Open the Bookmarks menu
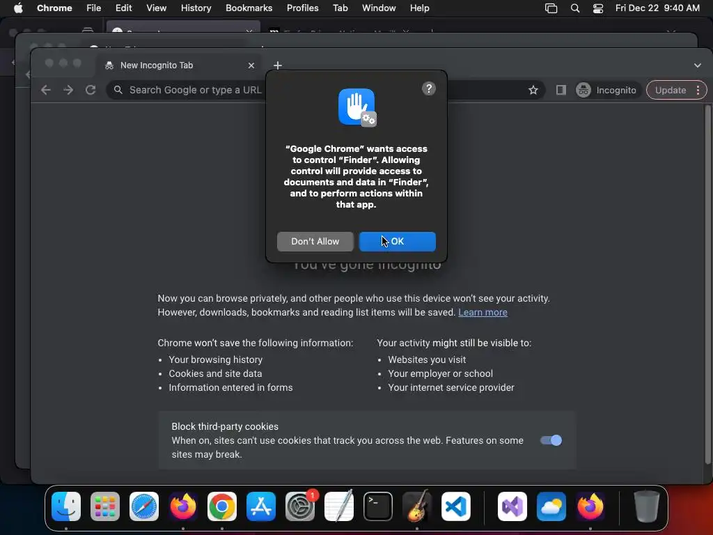The width and height of the screenshot is (713, 535). tap(249, 8)
